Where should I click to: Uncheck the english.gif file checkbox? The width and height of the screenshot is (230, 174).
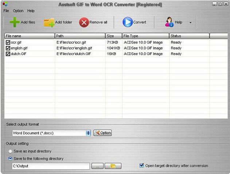[x=8, y=48]
